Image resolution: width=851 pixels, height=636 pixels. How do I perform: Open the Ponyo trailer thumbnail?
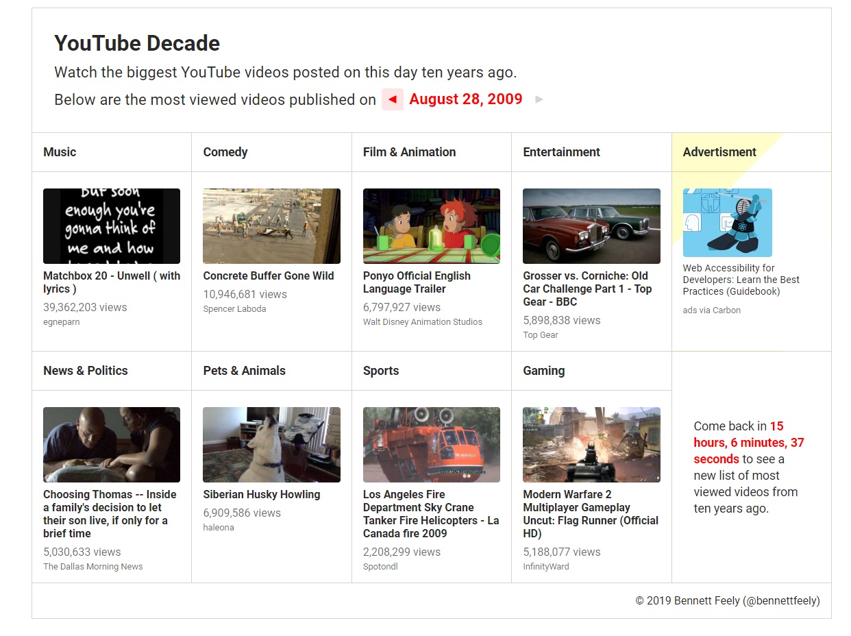point(431,226)
